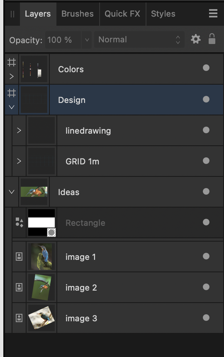This screenshot has width=224, height=357.
Task: Open the opacity slider dropdown arrow
Action: pyautogui.click(x=87, y=40)
